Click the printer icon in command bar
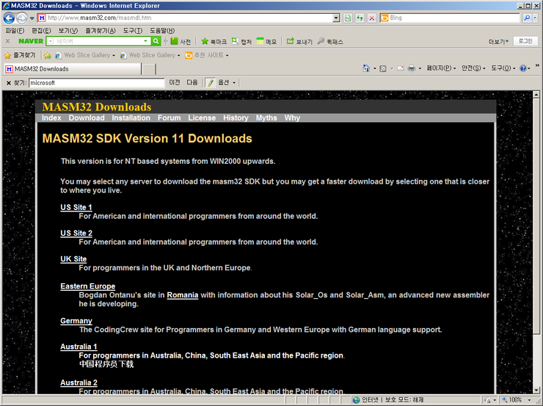The image size is (543, 406). click(x=411, y=68)
